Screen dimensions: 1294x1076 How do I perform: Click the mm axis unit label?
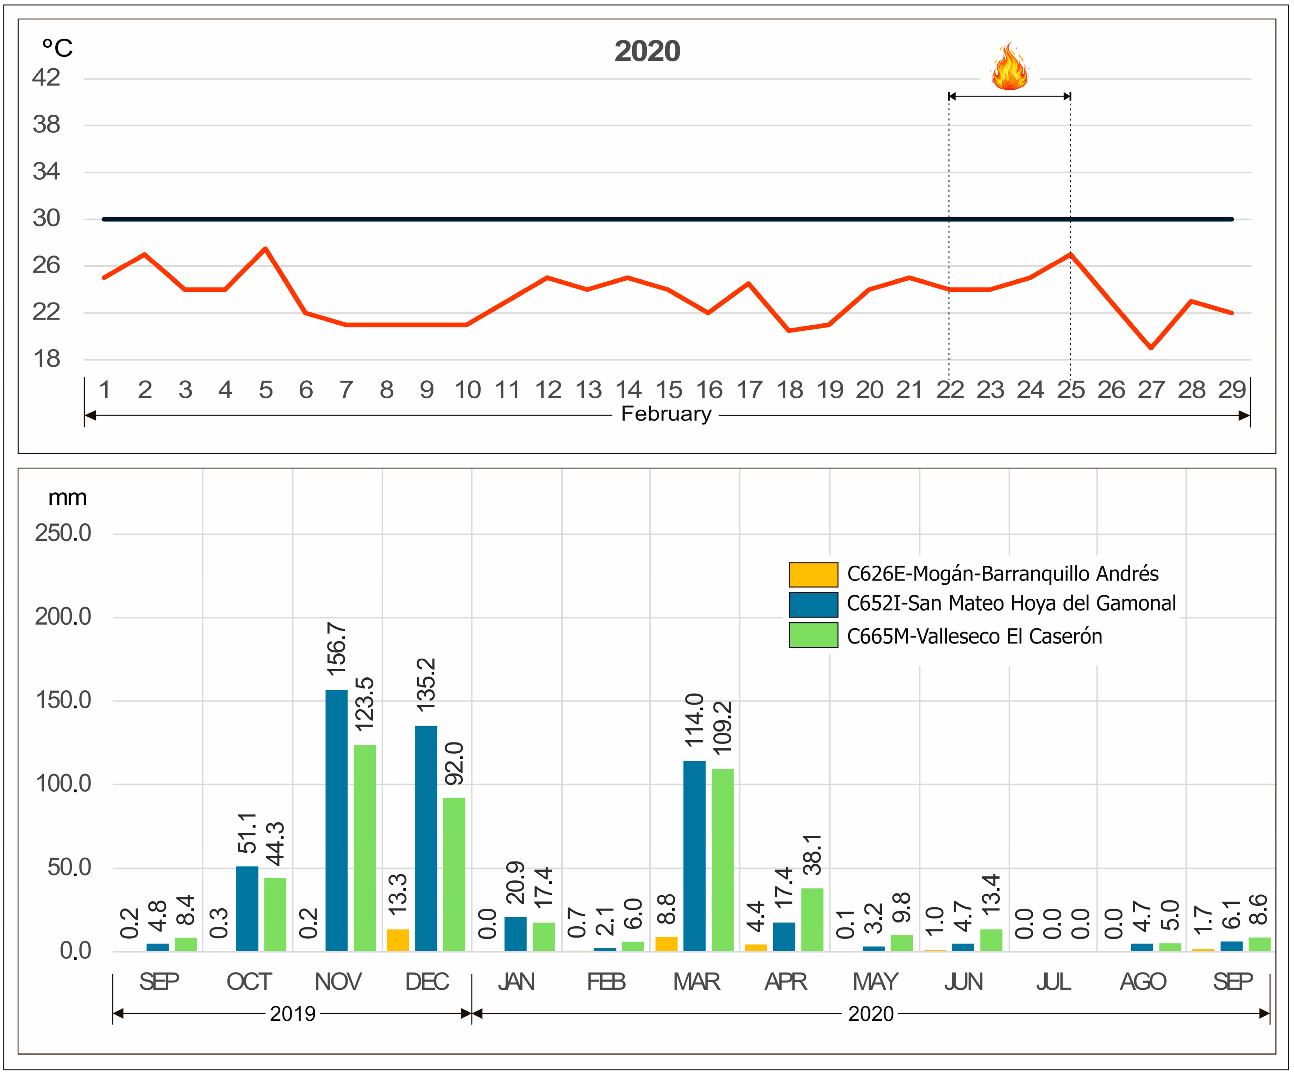[x=67, y=498]
